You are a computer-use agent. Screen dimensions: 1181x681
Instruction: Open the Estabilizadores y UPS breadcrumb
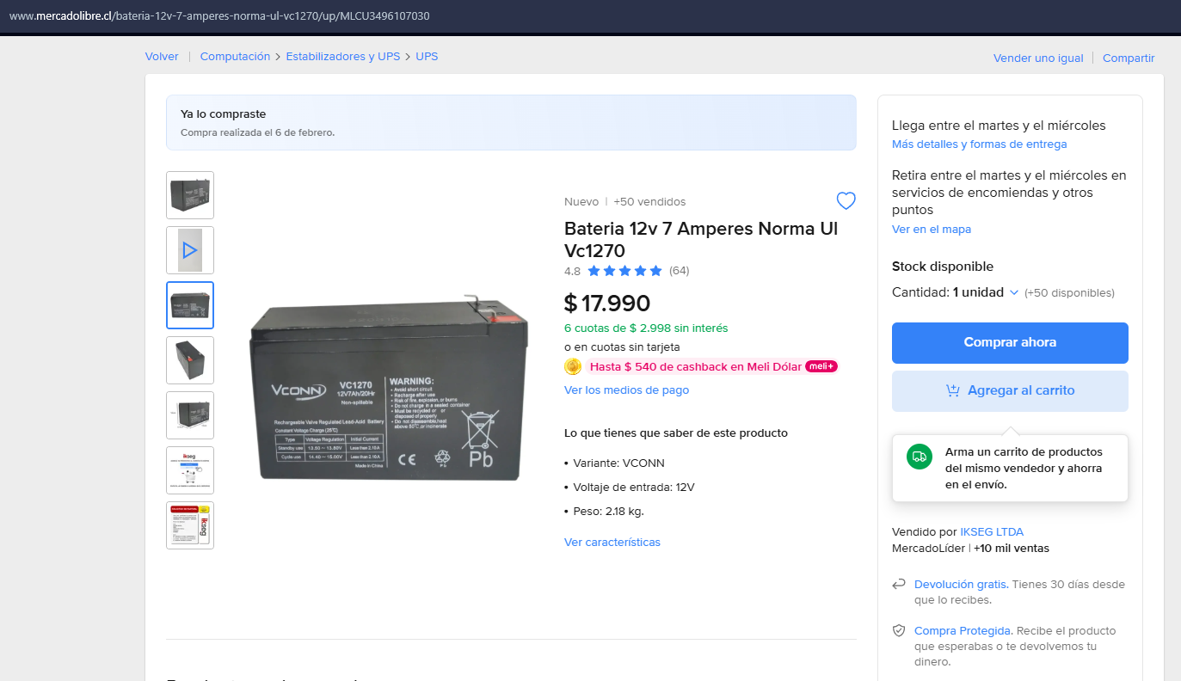tap(343, 57)
